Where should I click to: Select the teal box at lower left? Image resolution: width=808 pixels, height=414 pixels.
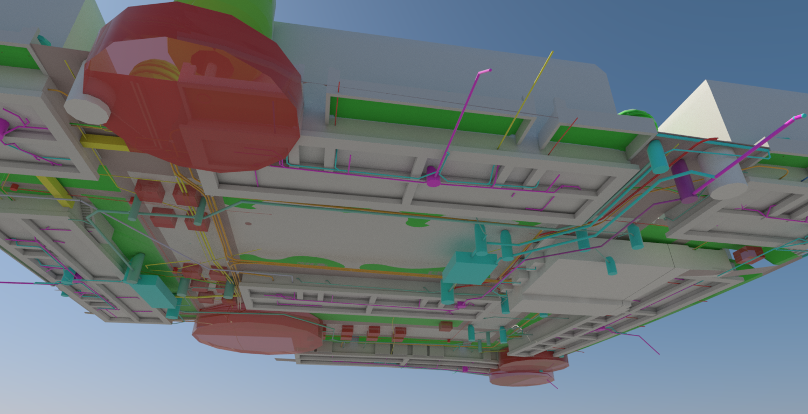point(152,291)
